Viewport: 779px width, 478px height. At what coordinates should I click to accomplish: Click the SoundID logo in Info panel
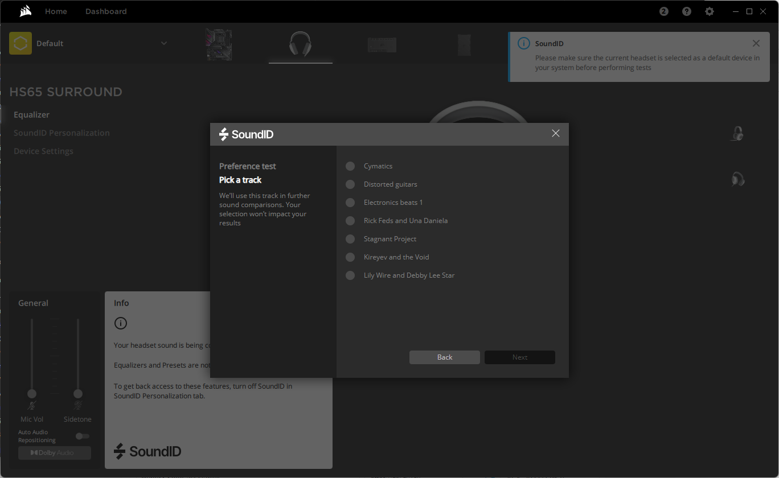147,451
